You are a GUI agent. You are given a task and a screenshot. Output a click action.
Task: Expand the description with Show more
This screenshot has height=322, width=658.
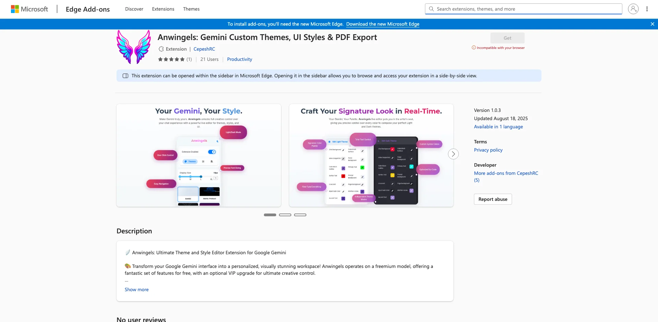coord(136,289)
